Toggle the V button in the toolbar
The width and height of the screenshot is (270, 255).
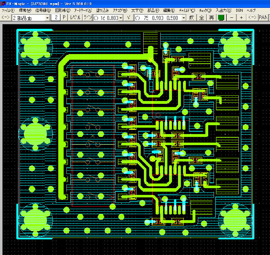point(128,17)
